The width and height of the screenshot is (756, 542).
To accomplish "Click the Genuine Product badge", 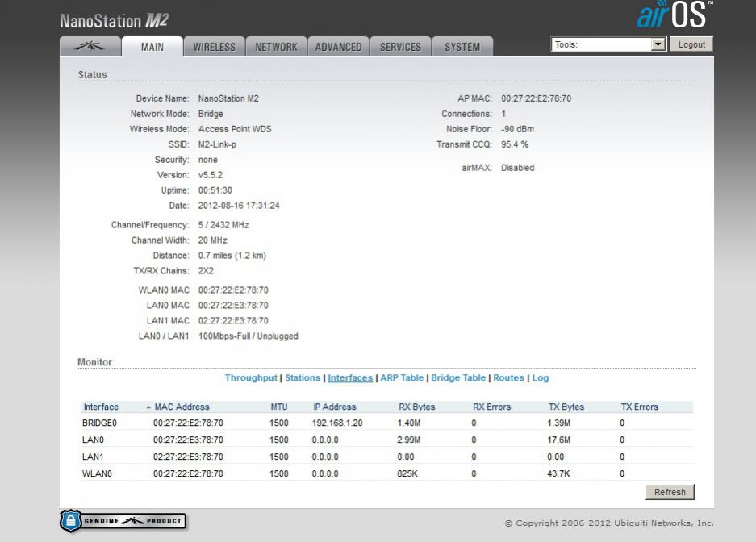I will [x=123, y=521].
